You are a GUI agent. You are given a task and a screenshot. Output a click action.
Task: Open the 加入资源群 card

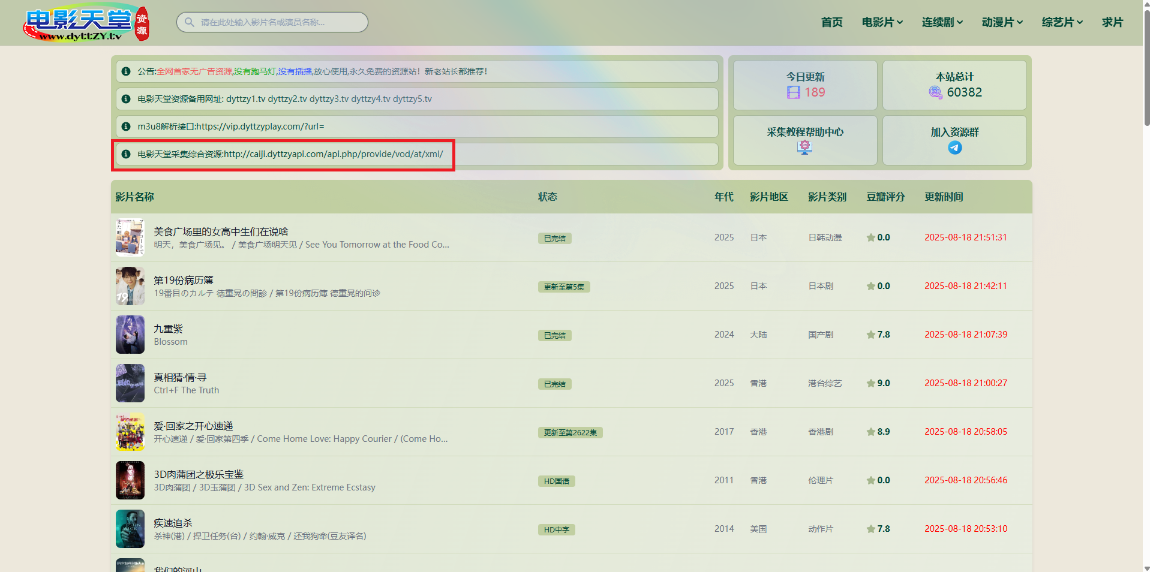pyautogui.click(x=954, y=140)
